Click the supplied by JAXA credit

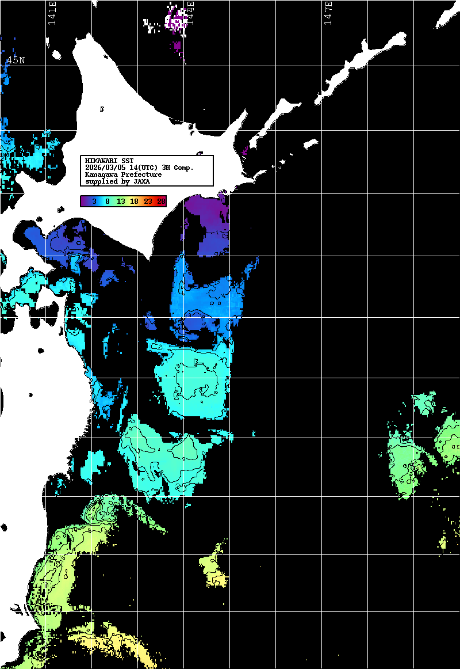117,181
